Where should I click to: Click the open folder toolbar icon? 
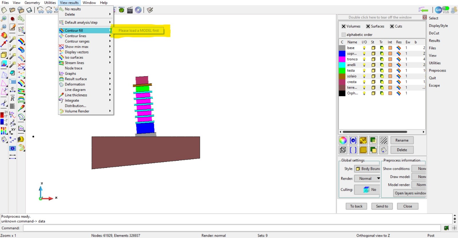(12, 10)
